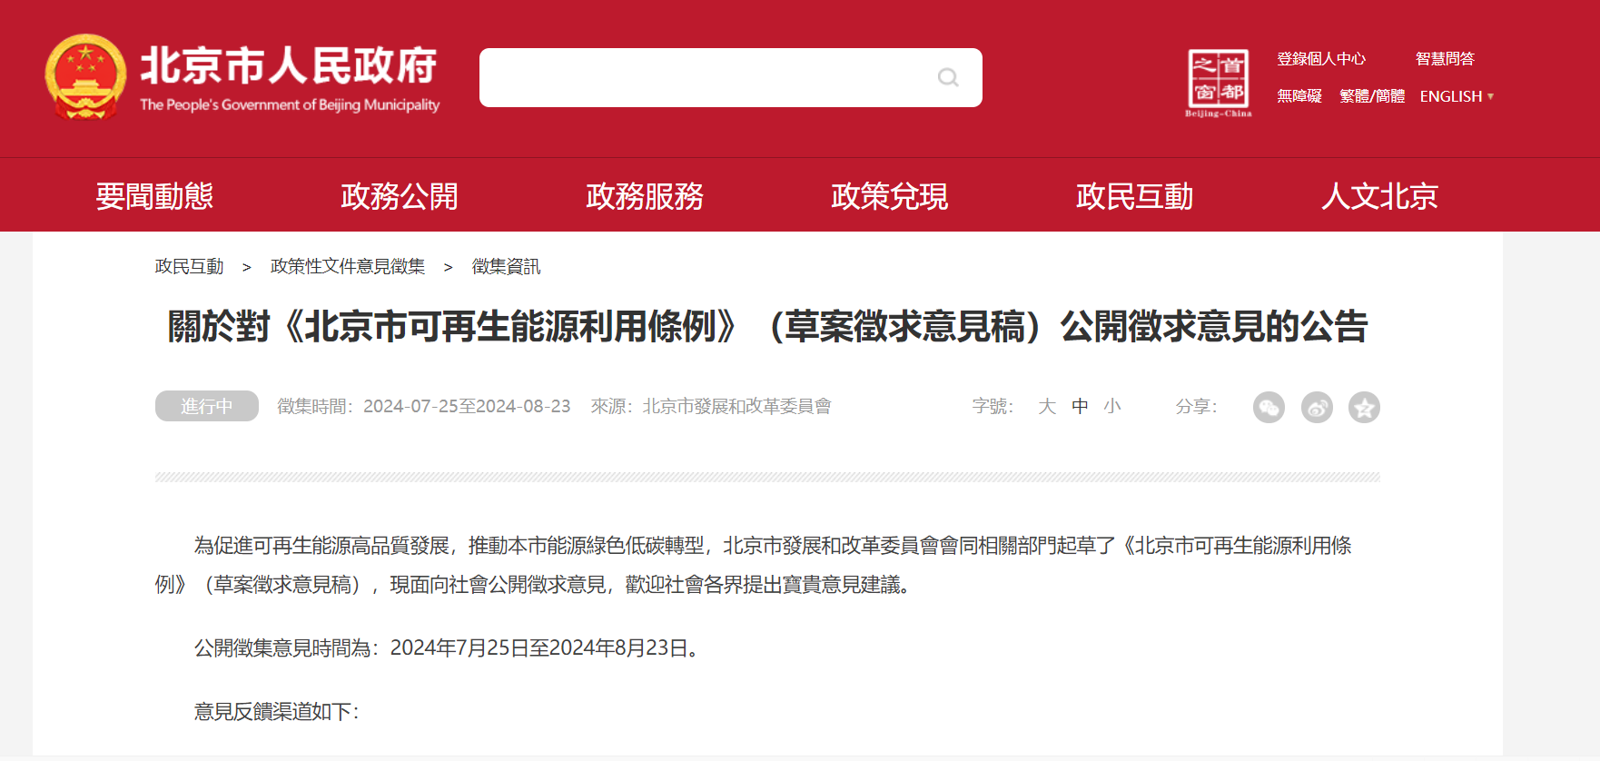Open the 政務公開 menu

[400, 196]
